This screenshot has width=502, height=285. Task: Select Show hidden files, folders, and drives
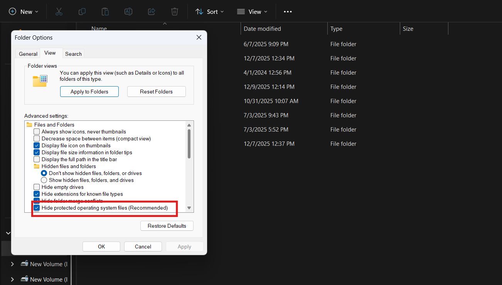coord(44,180)
